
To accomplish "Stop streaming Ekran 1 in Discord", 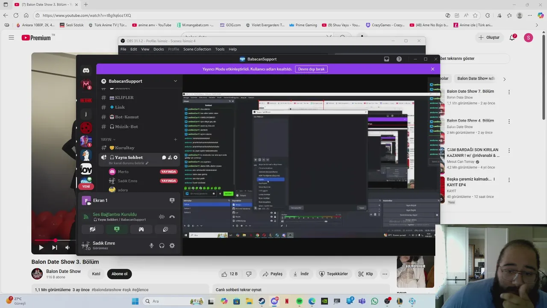I will point(172,200).
